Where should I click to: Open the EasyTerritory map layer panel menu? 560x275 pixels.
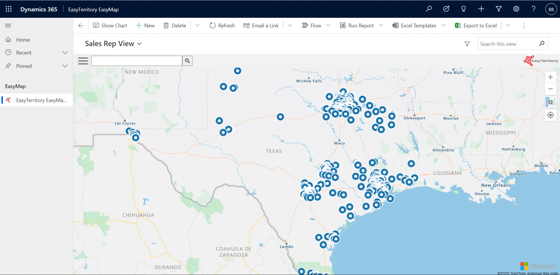(83, 61)
